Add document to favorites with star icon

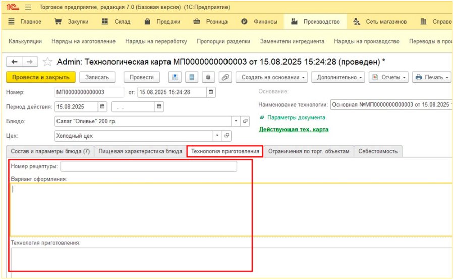[47, 62]
